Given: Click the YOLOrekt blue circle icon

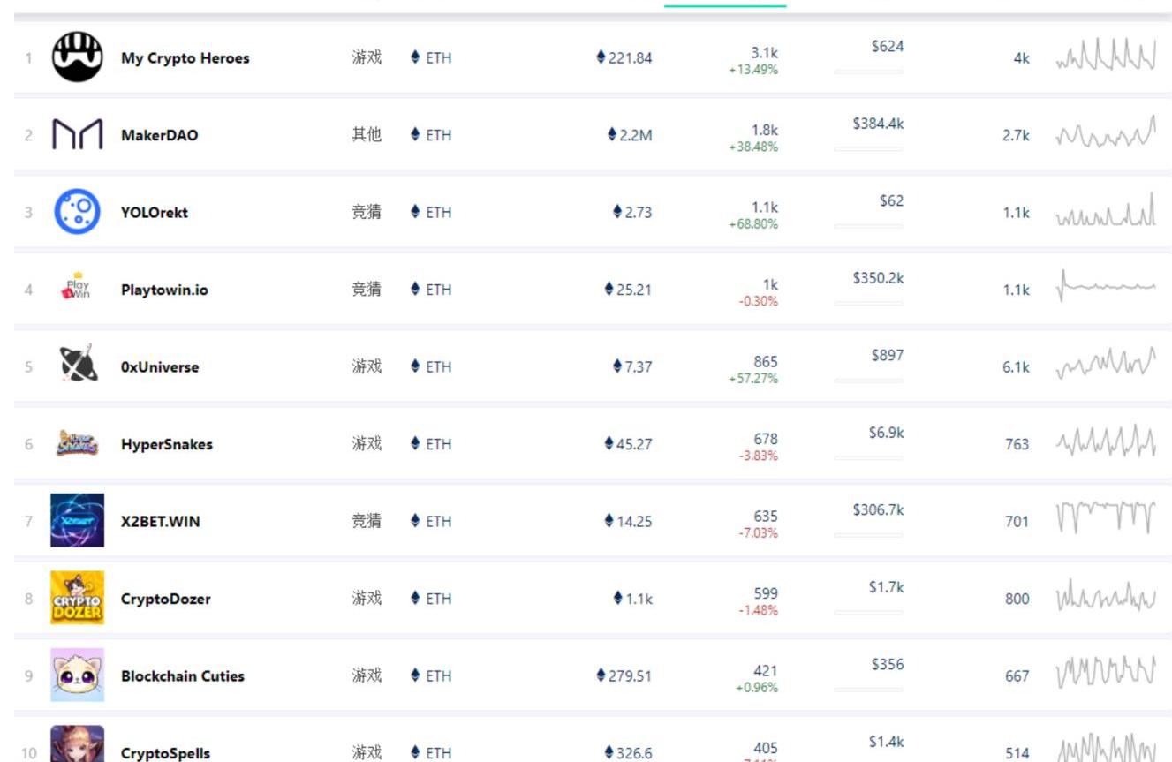Looking at the screenshot, I should click(x=77, y=212).
